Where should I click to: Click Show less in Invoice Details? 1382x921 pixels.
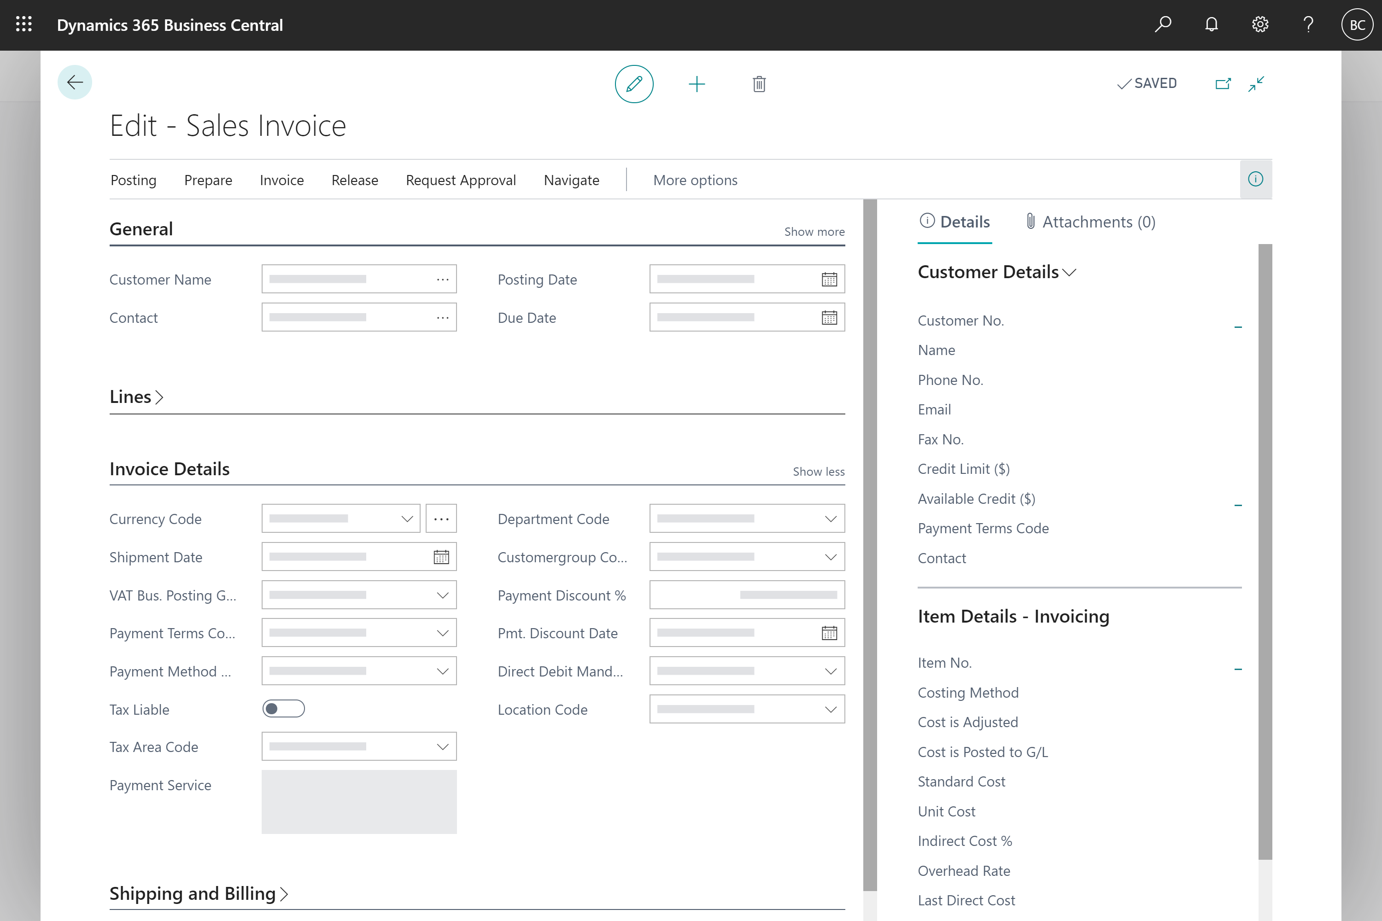[819, 471]
